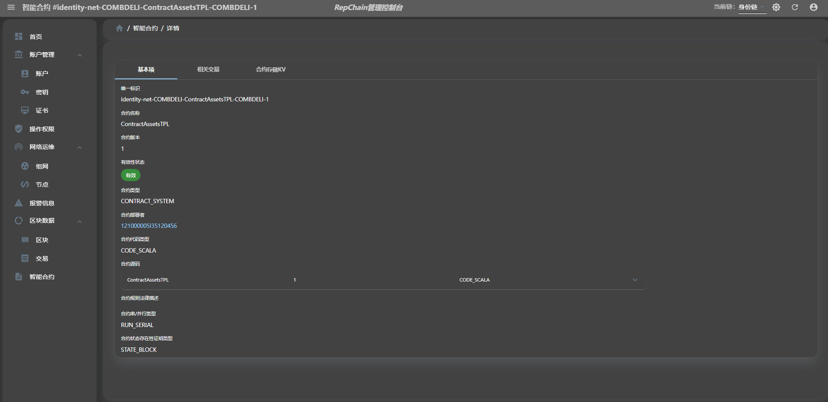
Task: Click the 密钥 key icon
Action: tap(25, 92)
